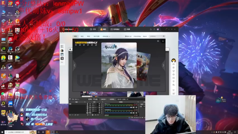The width and height of the screenshot is (238, 134).
Task: Hide the 文本 (GDI+) 5 source
Action: coord(99,109)
